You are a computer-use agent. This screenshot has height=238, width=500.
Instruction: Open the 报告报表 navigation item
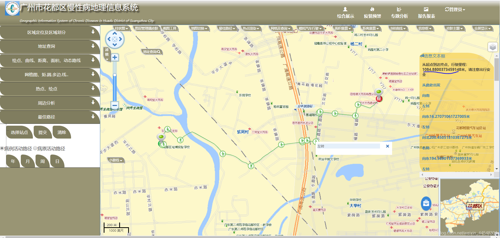pos(426,13)
